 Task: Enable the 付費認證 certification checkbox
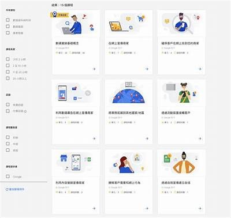[x=8, y=111]
